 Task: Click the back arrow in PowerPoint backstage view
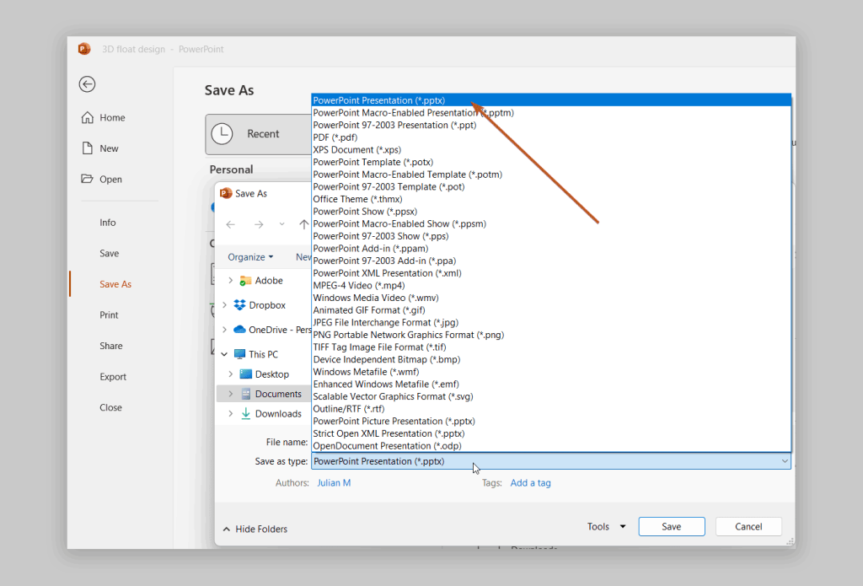pos(87,84)
